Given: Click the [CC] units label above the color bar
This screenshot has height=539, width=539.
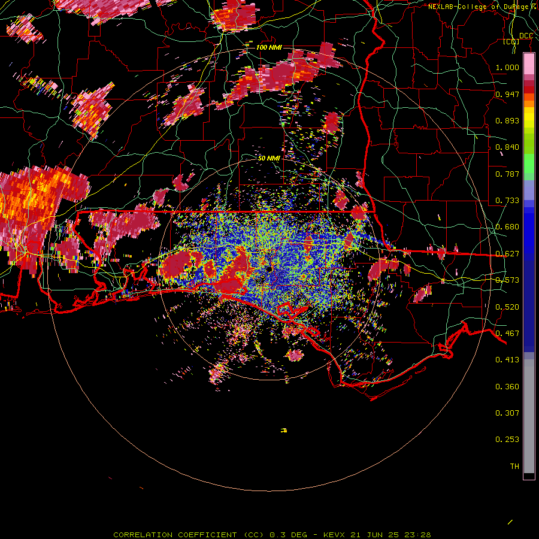Looking at the screenshot, I should [x=511, y=42].
